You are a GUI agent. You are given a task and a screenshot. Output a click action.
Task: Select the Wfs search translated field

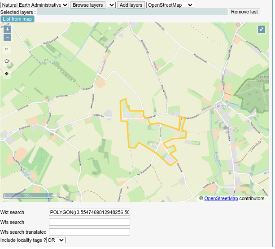[89, 232]
